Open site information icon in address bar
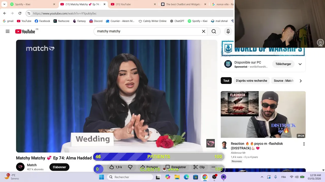The width and height of the screenshot is (325, 182). 29,13
